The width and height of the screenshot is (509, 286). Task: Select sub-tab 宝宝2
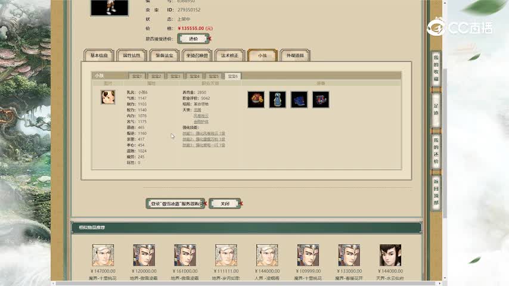click(x=156, y=76)
